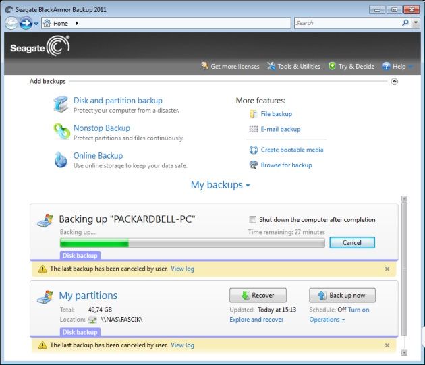The width and height of the screenshot is (425, 365).
Task: Select Browse for backup
Action: 286,165
